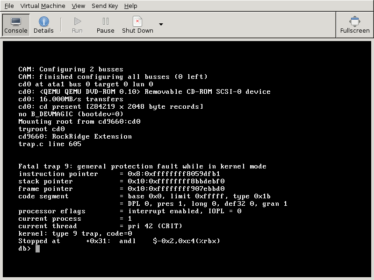Open the Details info view
374x280 pixels.
coord(43,25)
